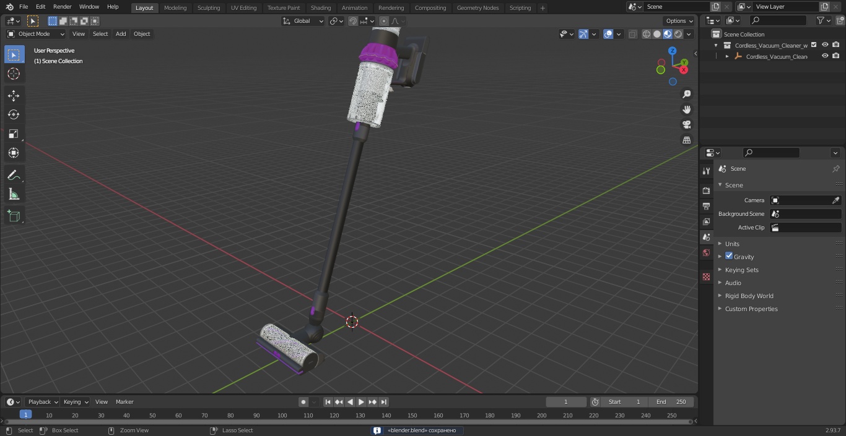Open the viewport shading options dropdown arrow
Image resolution: width=846 pixels, height=436 pixels.
coord(689,34)
